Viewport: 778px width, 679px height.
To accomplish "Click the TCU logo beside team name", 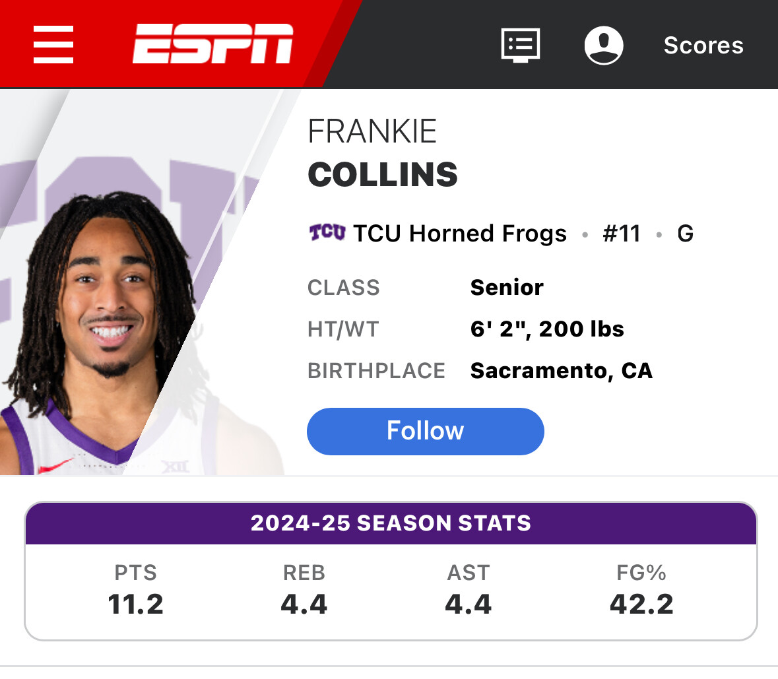I will pyautogui.click(x=327, y=233).
